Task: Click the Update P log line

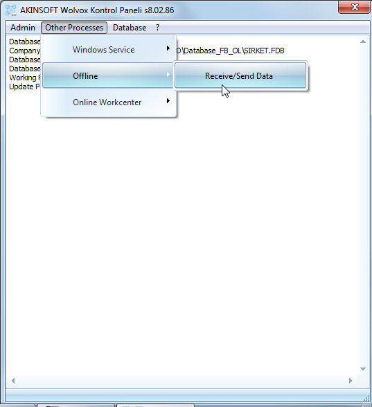Action: coord(25,87)
